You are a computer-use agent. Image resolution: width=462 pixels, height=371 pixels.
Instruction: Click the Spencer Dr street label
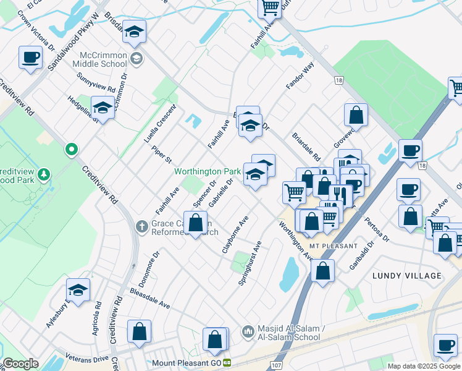pos(205,194)
